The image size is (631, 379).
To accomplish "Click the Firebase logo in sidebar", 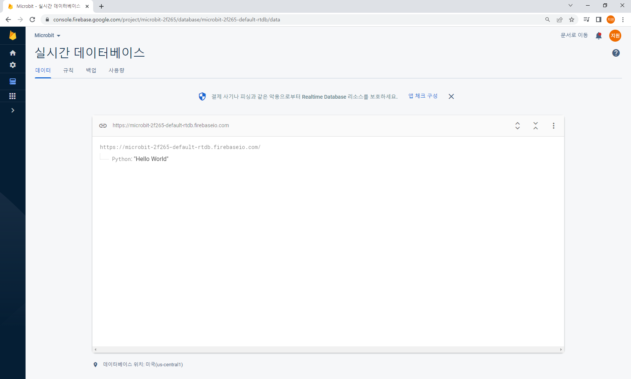I will pyautogui.click(x=13, y=35).
